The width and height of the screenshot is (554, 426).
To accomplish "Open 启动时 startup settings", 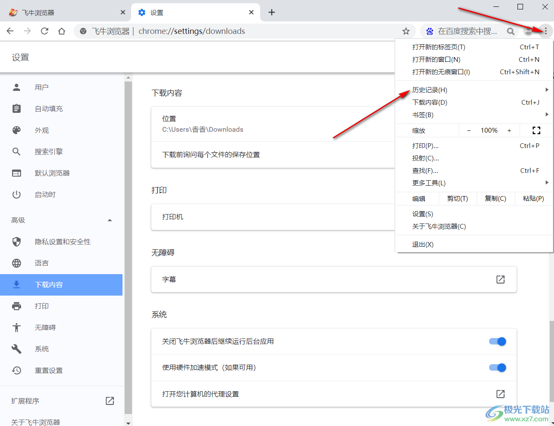I will 61,195.
